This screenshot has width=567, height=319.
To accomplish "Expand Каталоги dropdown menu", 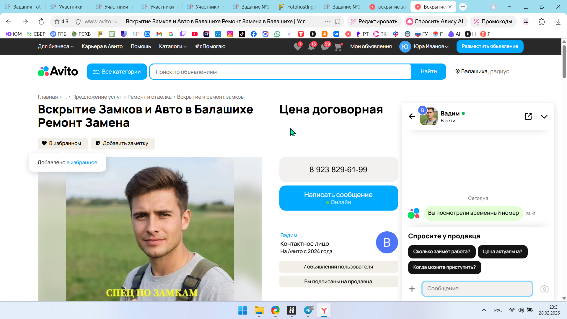I will [172, 46].
